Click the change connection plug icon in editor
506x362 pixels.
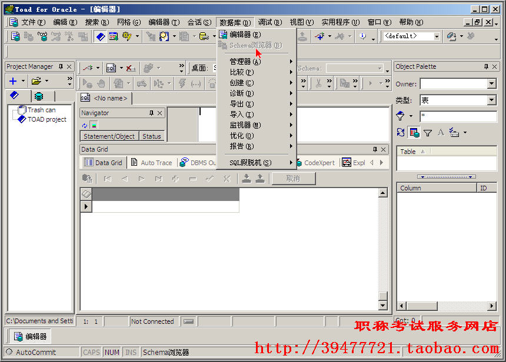tap(88, 68)
